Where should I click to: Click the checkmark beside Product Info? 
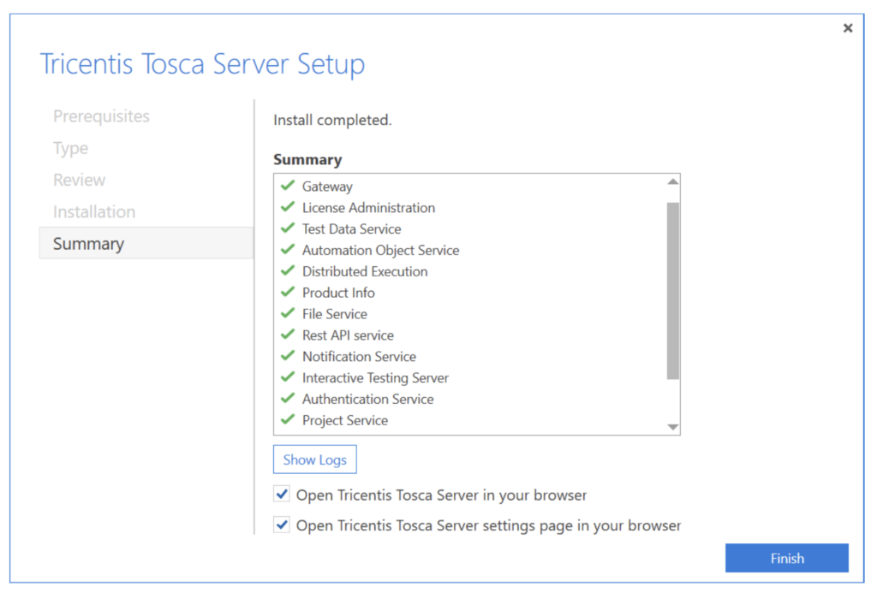[x=288, y=292]
